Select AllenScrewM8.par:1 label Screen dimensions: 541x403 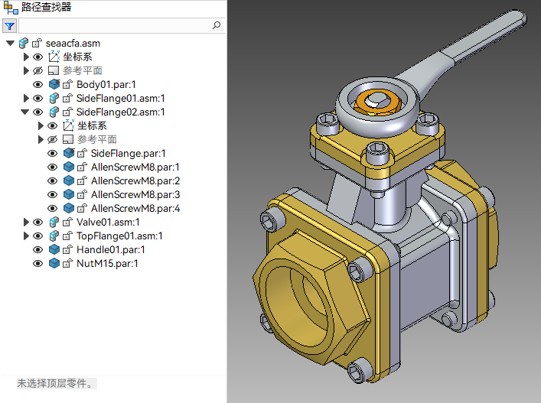[135, 167]
